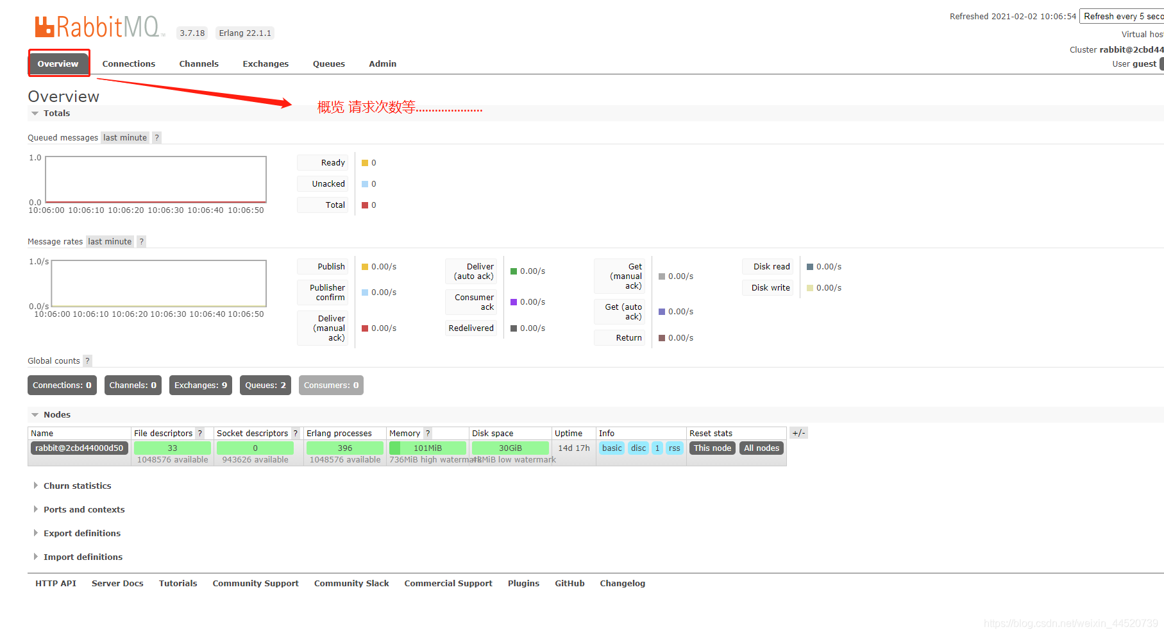Switch to the Queues tab
1164x635 pixels.
(329, 63)
